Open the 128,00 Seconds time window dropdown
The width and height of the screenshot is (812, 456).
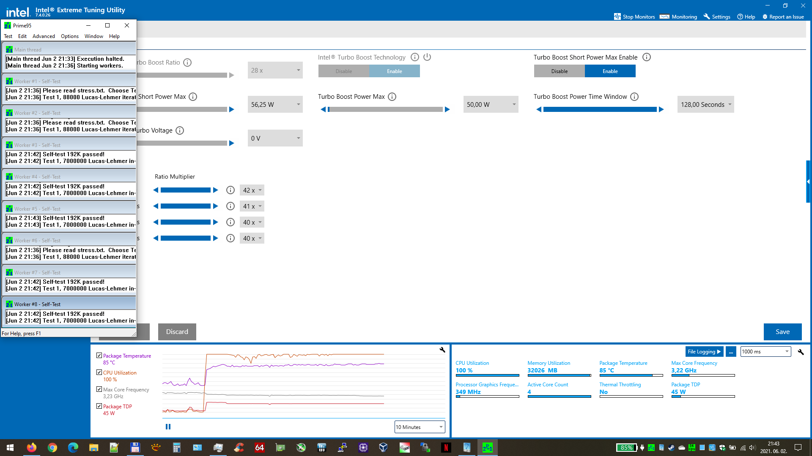click(x=706, y=104)
